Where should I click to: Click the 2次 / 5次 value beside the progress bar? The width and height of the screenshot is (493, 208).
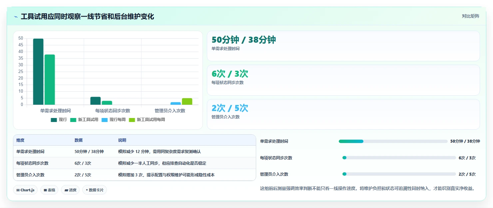467,174
